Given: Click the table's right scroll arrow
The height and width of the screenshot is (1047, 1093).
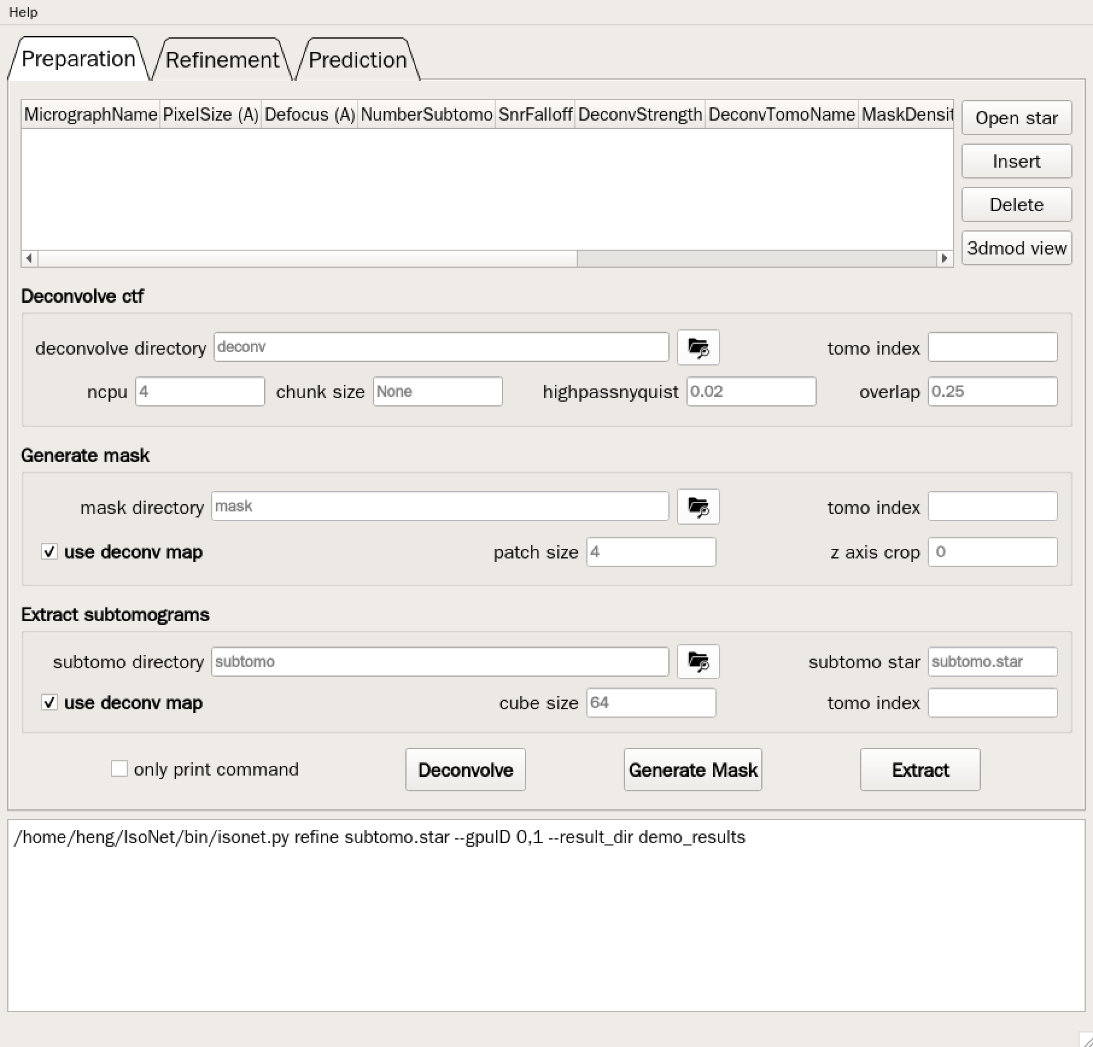Looking at the screenshot, I should click(944, 258).
